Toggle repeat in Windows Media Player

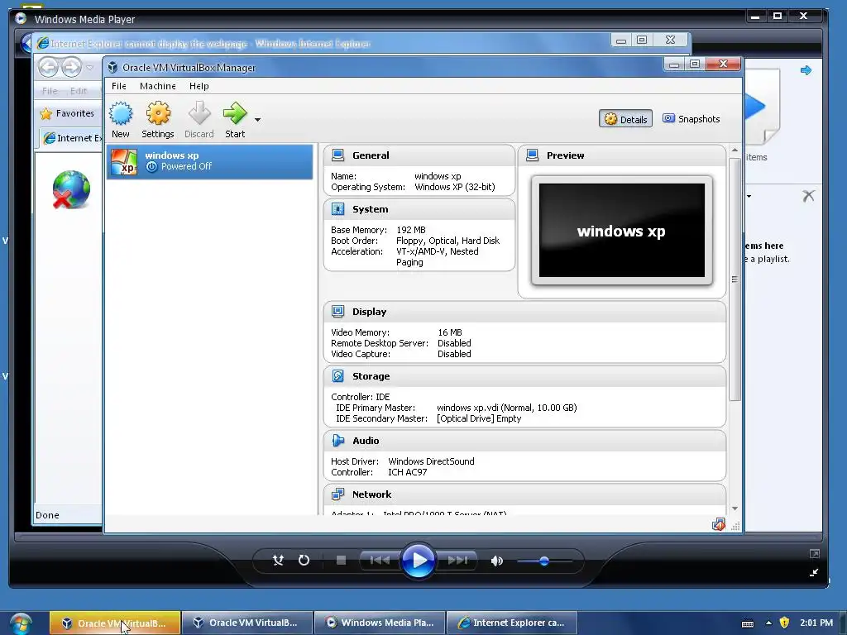[304, 561]
